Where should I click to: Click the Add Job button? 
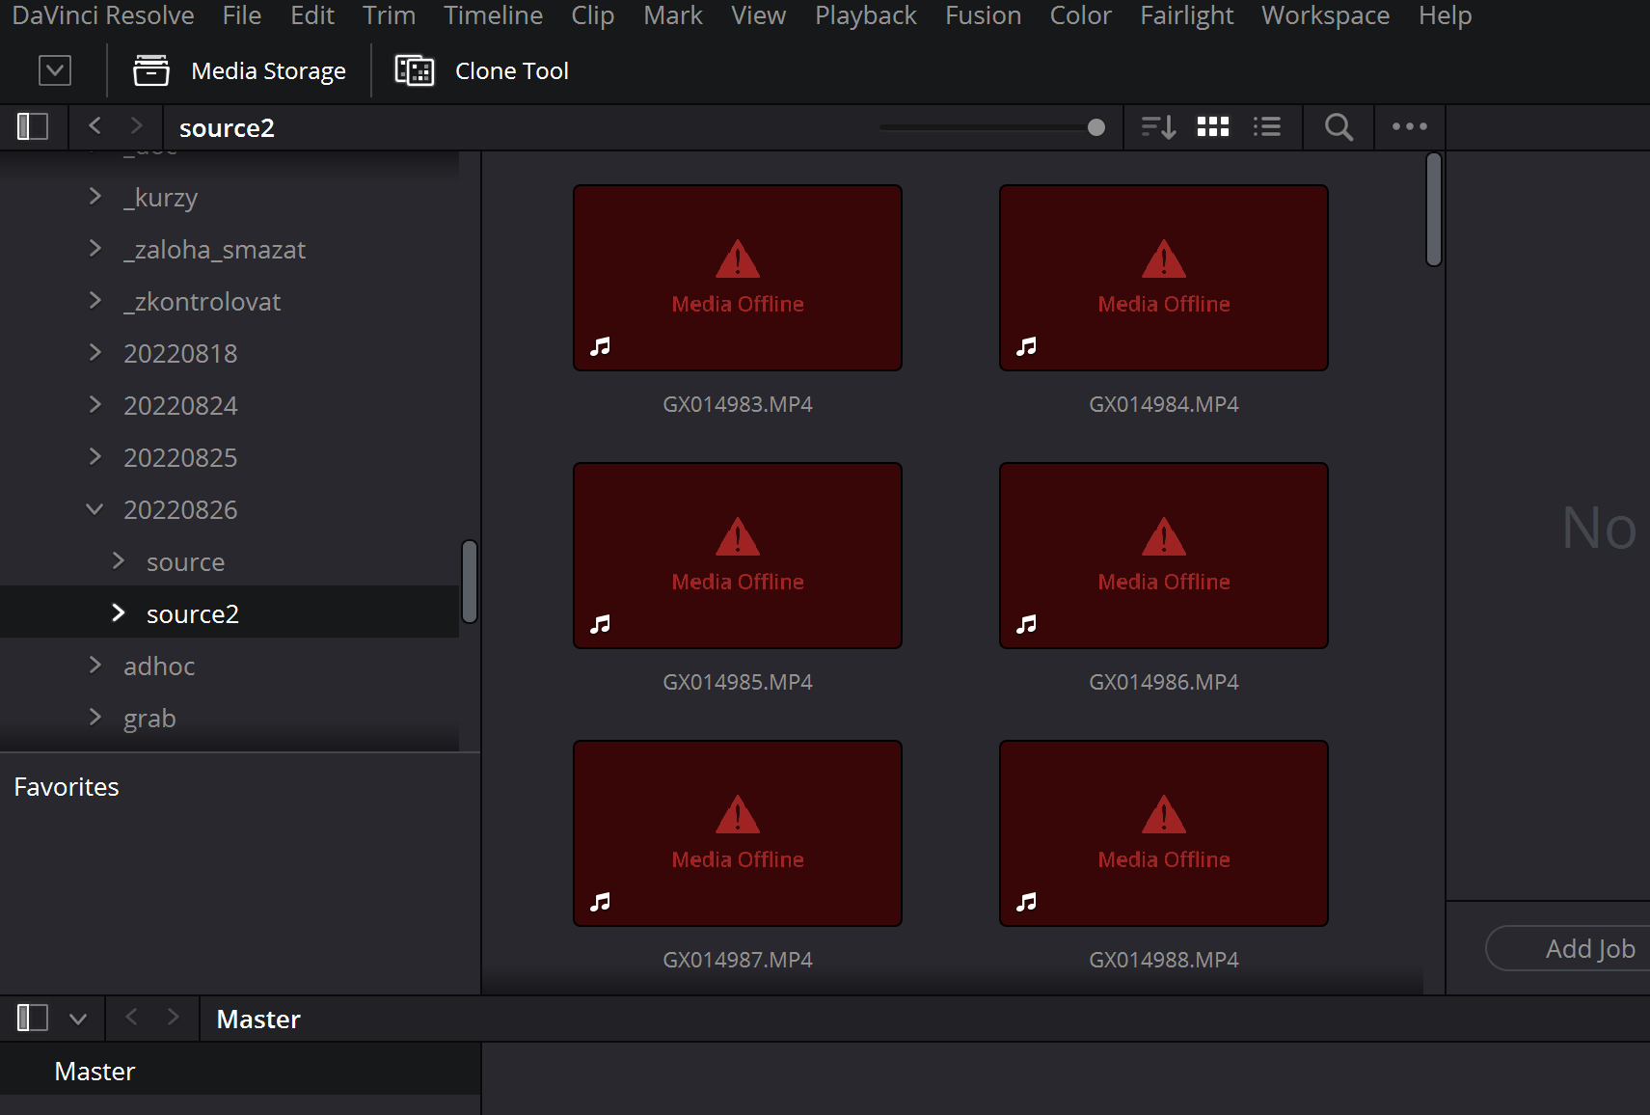pos(1589,949)
